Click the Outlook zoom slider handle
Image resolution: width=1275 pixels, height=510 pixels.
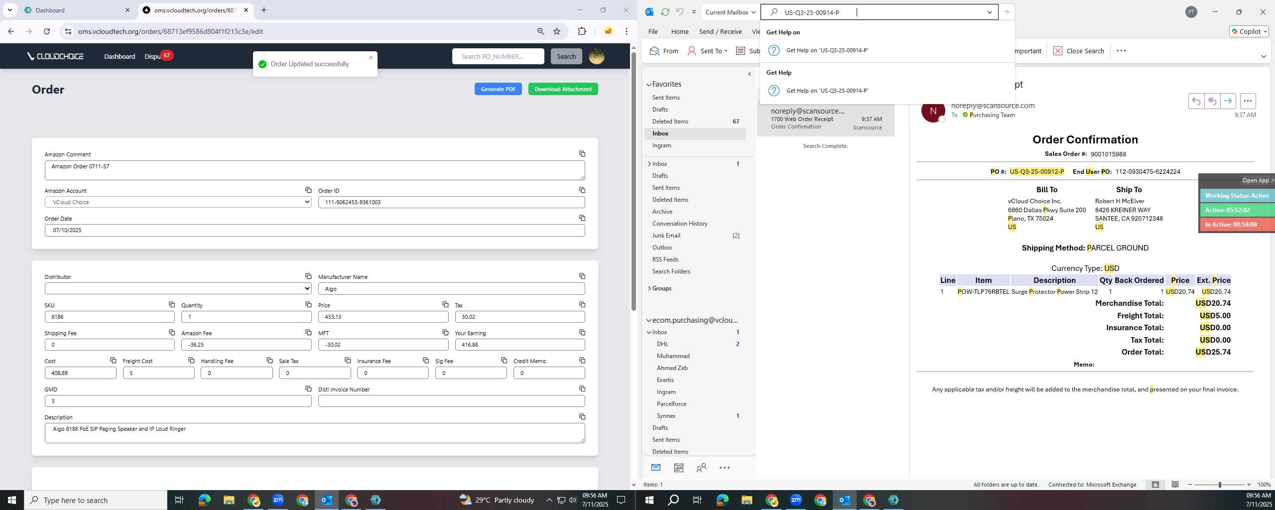click(1220, 485)
